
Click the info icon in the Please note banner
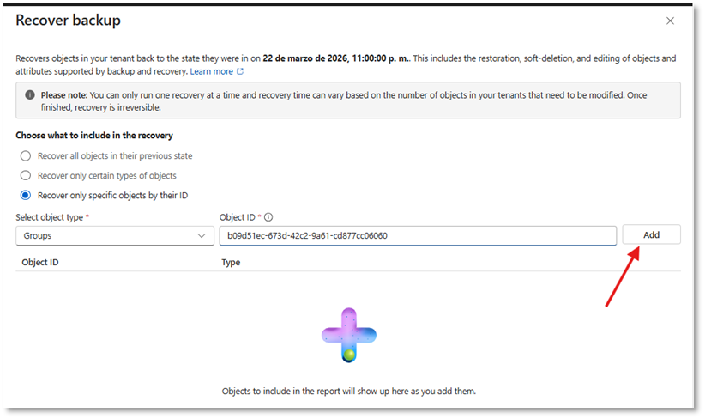coord(30,95)
